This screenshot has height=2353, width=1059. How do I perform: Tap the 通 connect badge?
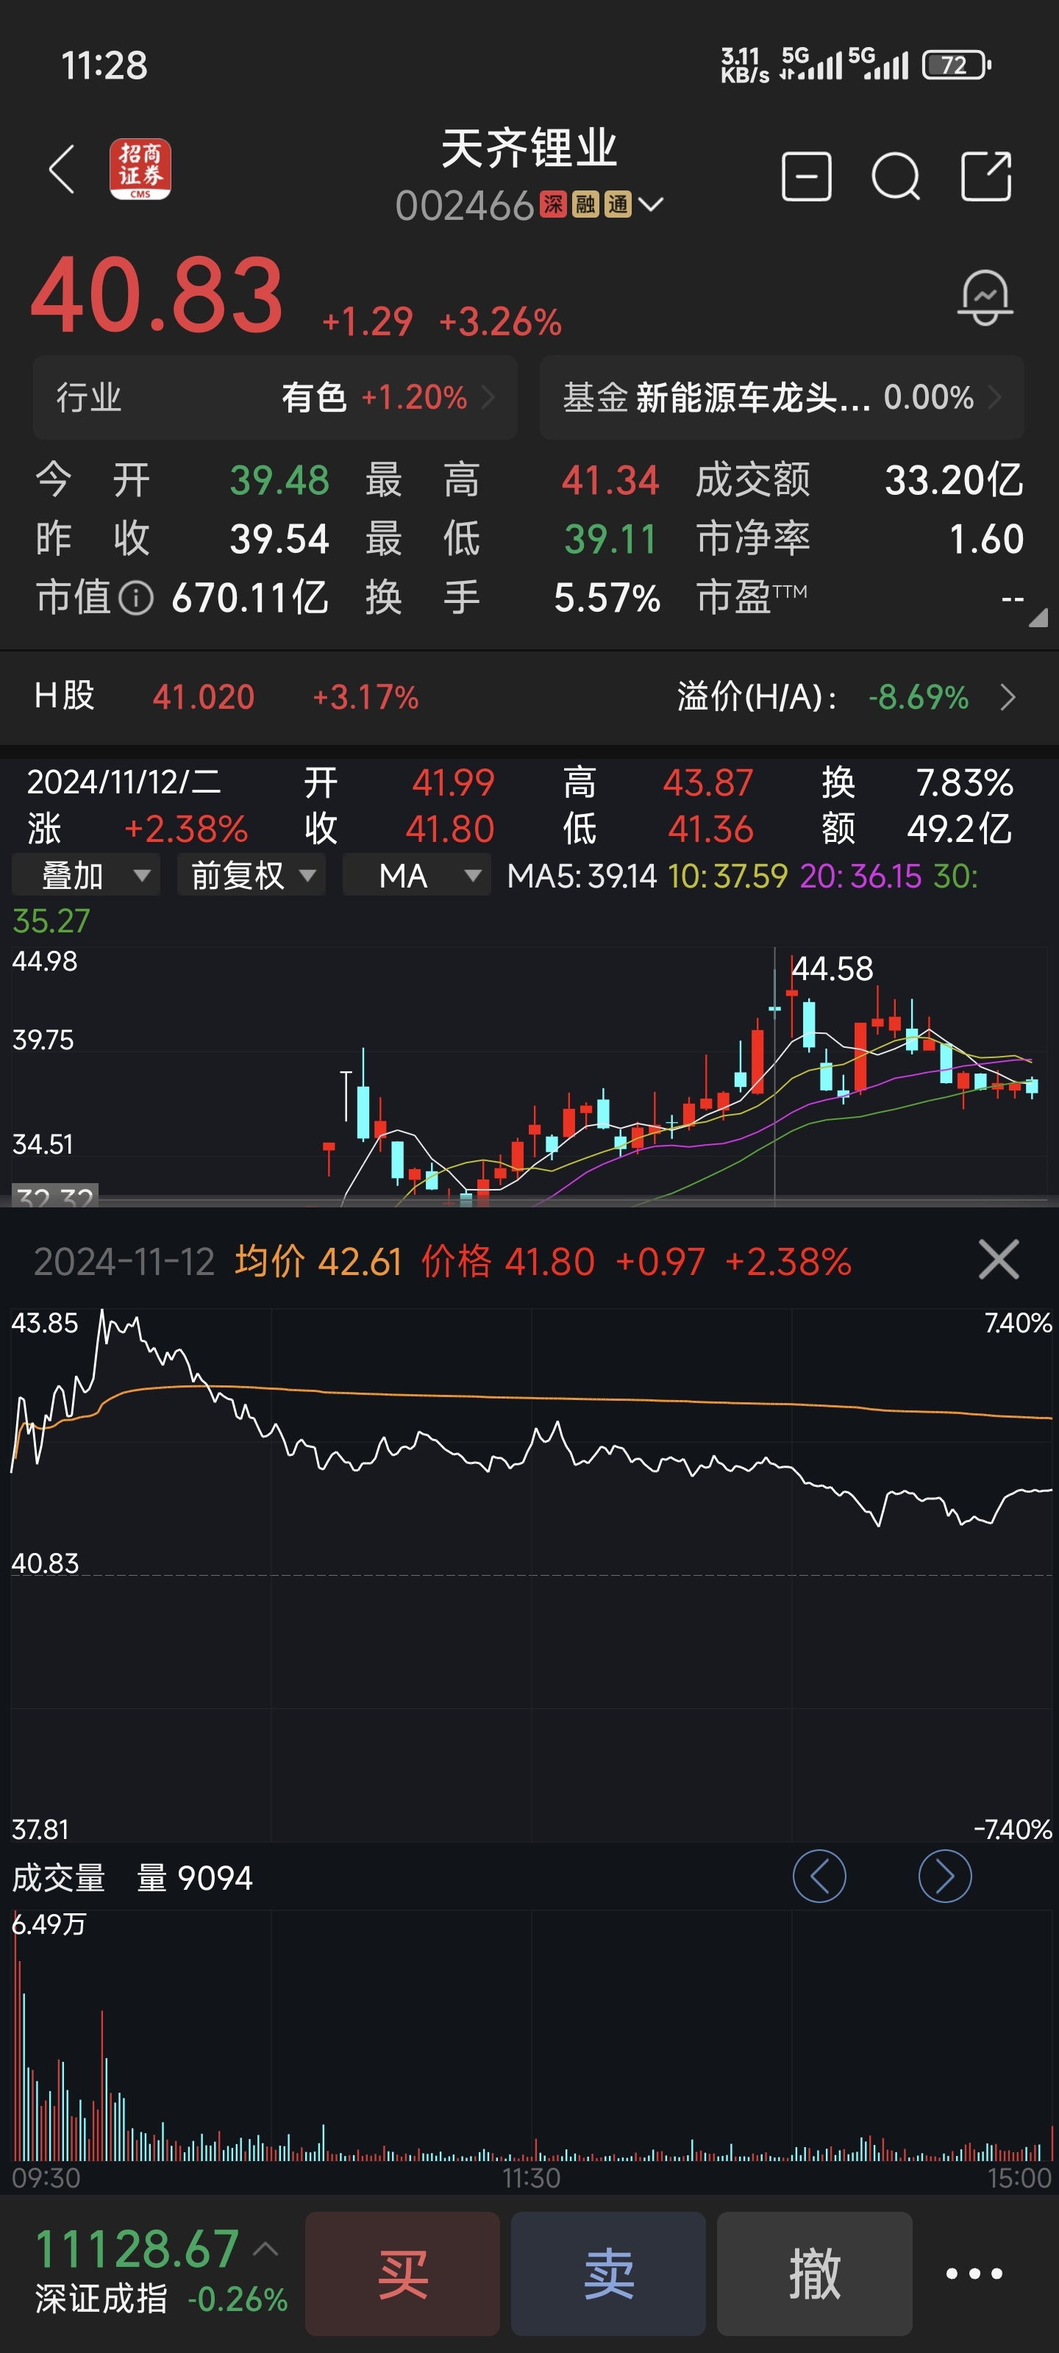(618, 204)
